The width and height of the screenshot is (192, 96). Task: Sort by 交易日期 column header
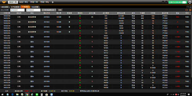(7, 13)
